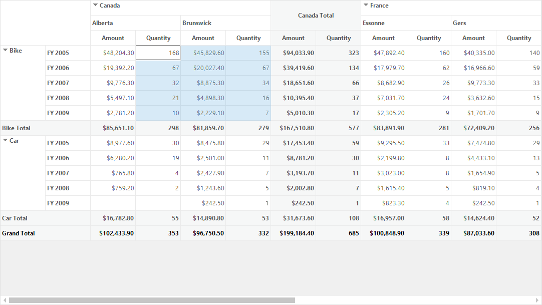This screenshot has width=542, height=305.
Task: Select cell with value $8,875.30
Action: 203,83
